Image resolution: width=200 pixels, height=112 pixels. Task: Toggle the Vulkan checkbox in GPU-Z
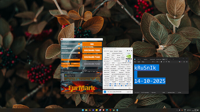click(110, 86)
